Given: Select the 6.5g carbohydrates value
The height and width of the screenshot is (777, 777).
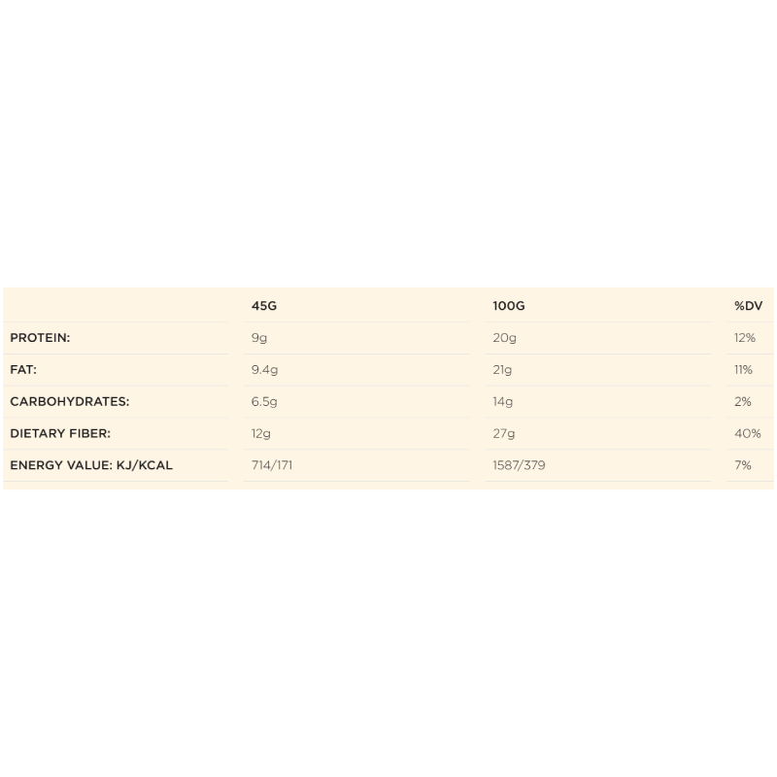Looking at the screenshot, I should (264, 402).
